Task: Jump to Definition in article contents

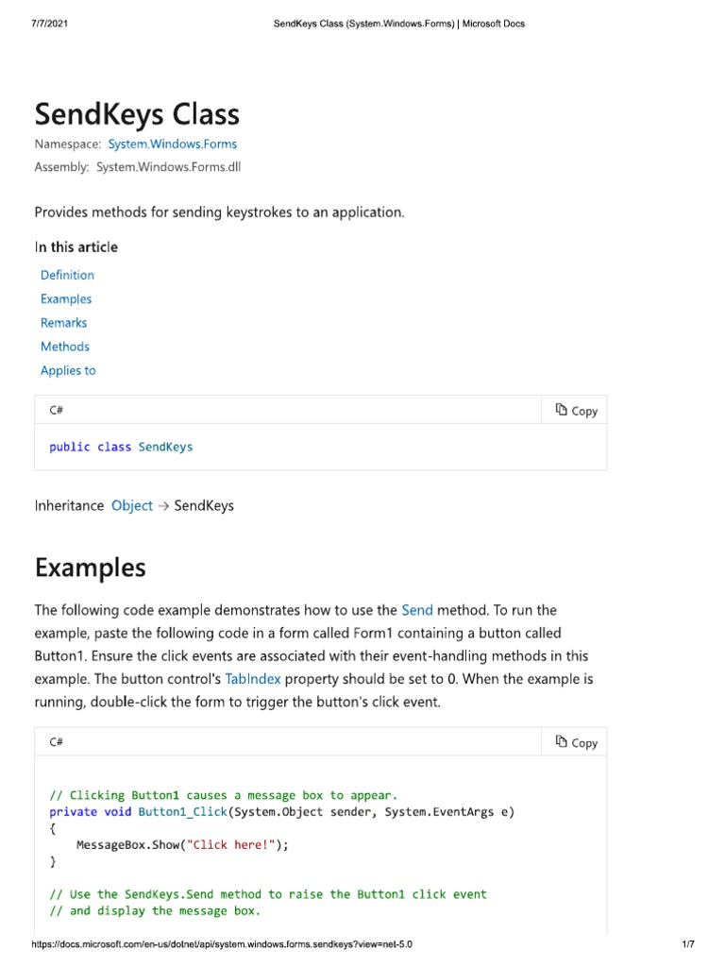Action: [67, 275]
